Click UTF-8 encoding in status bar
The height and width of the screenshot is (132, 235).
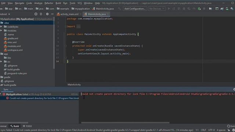211,130
